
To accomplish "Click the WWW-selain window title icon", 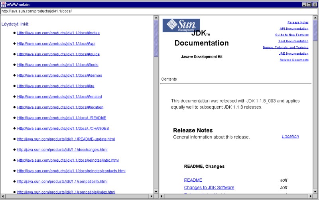I will (4, 4).
